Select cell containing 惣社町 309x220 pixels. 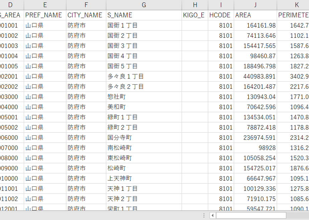tap(144, 97)
